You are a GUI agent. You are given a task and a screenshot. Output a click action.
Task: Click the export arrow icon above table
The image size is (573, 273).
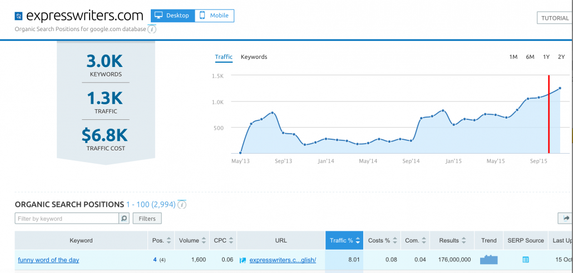click(565, 219)
